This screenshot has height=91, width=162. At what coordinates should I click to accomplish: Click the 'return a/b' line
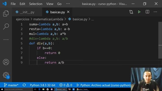tap(54, 62)
